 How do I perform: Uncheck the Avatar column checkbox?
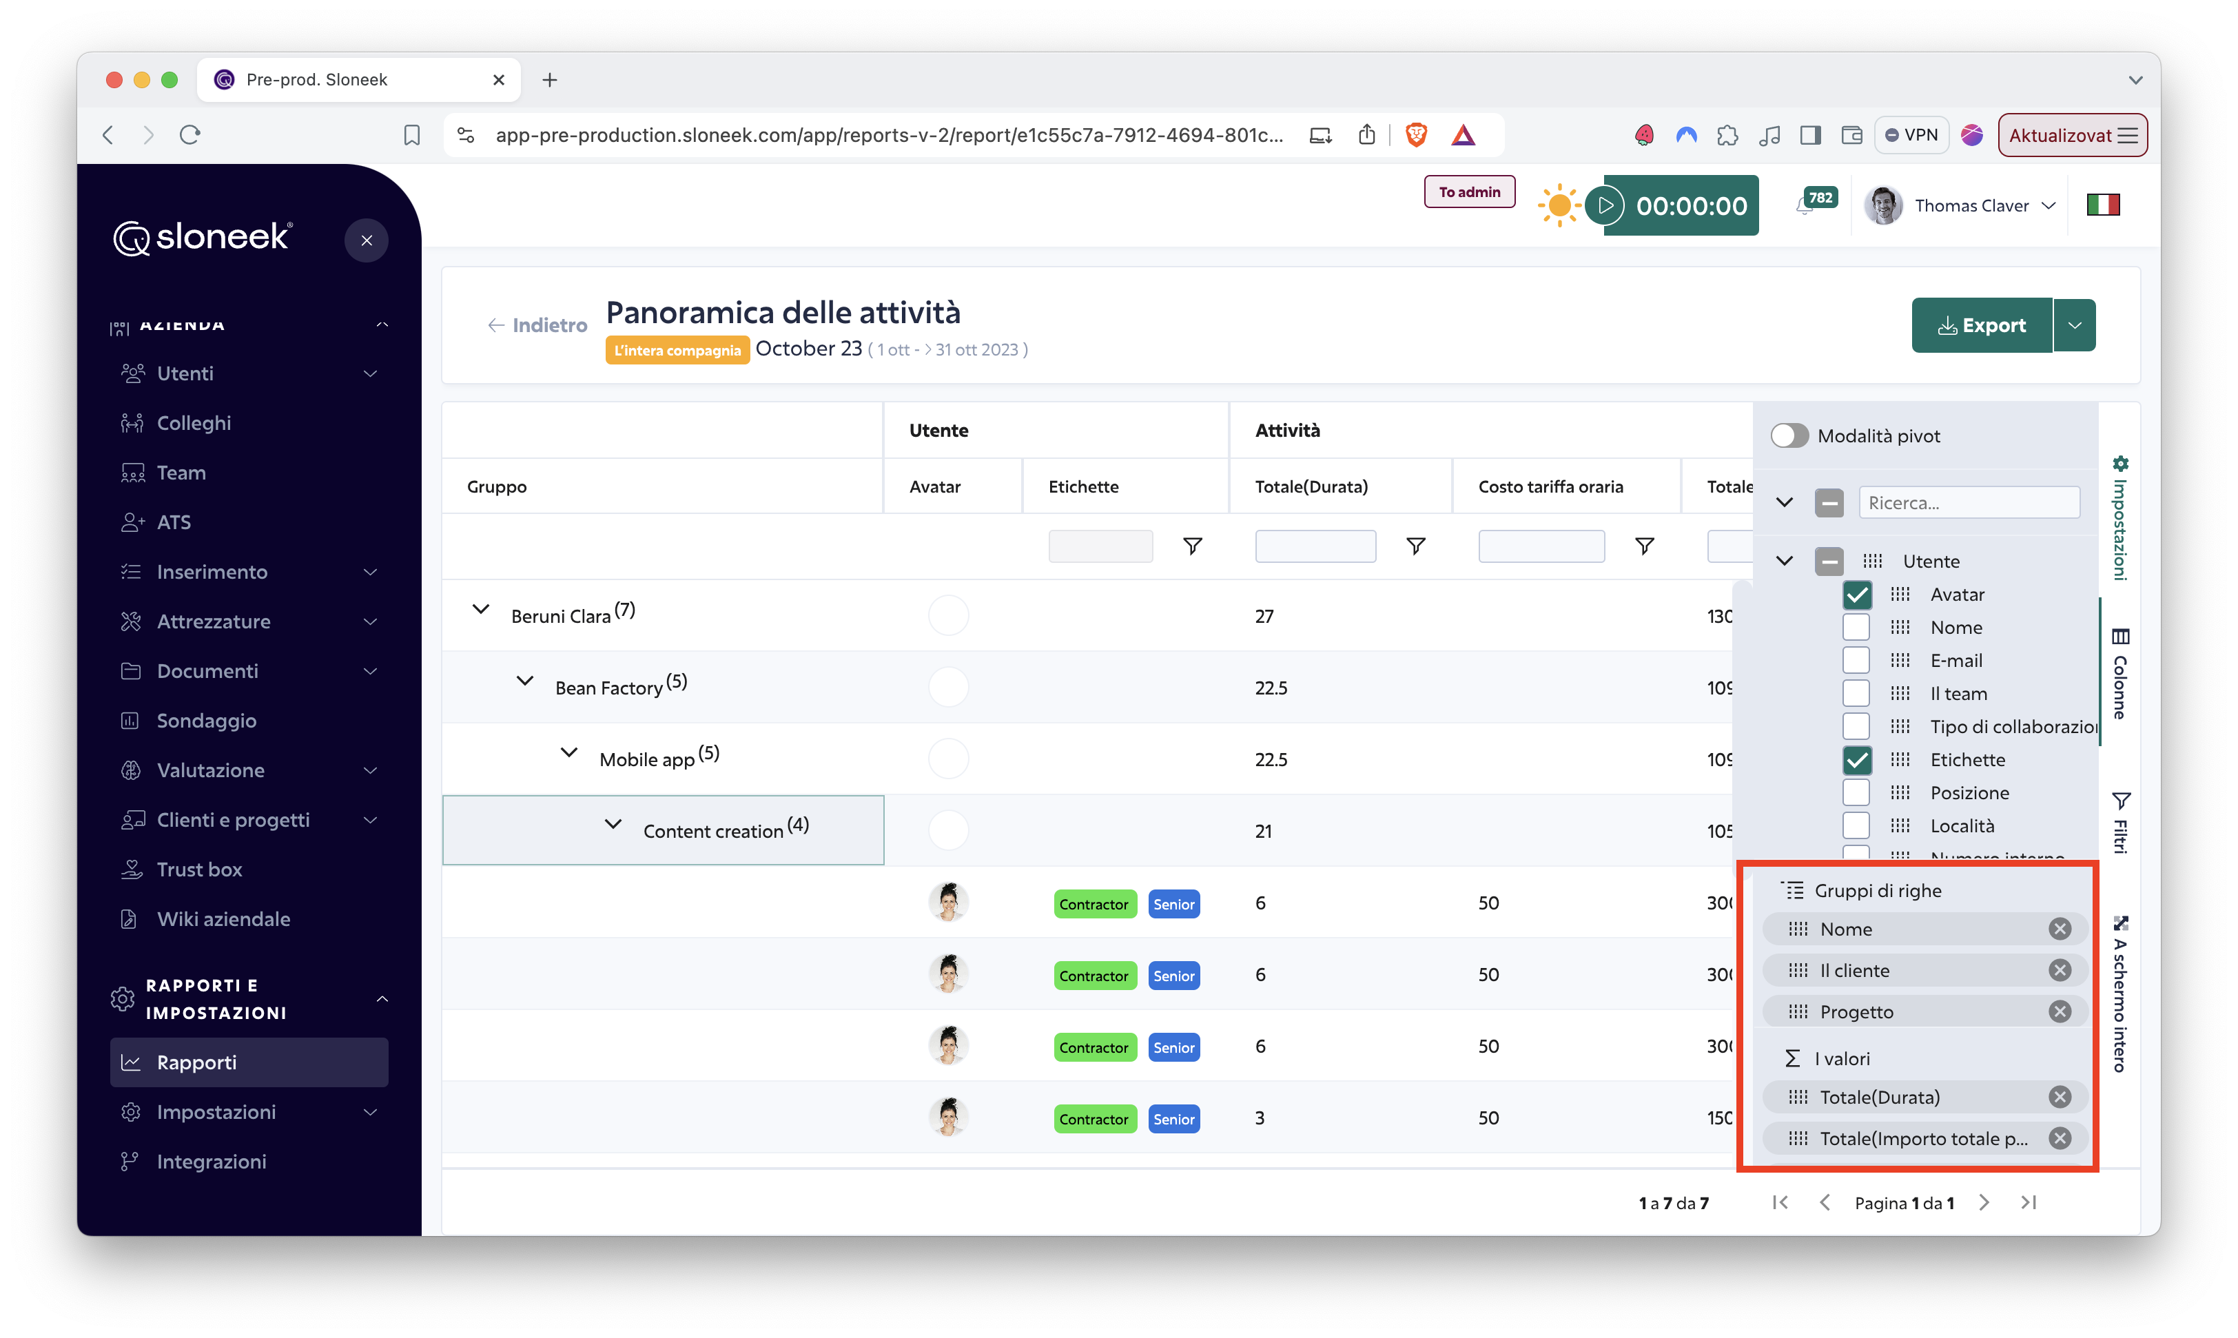coord(1856,594)
